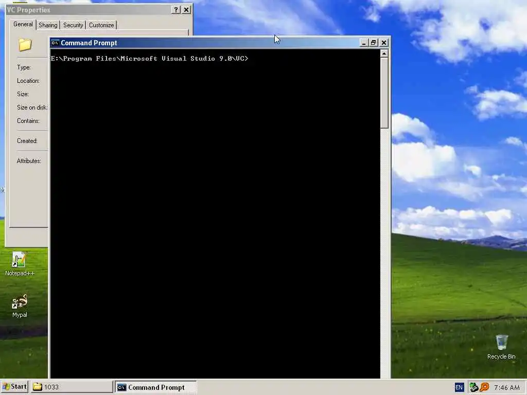Click the Command Prompt taskbar button

click(x=155, y=387)
